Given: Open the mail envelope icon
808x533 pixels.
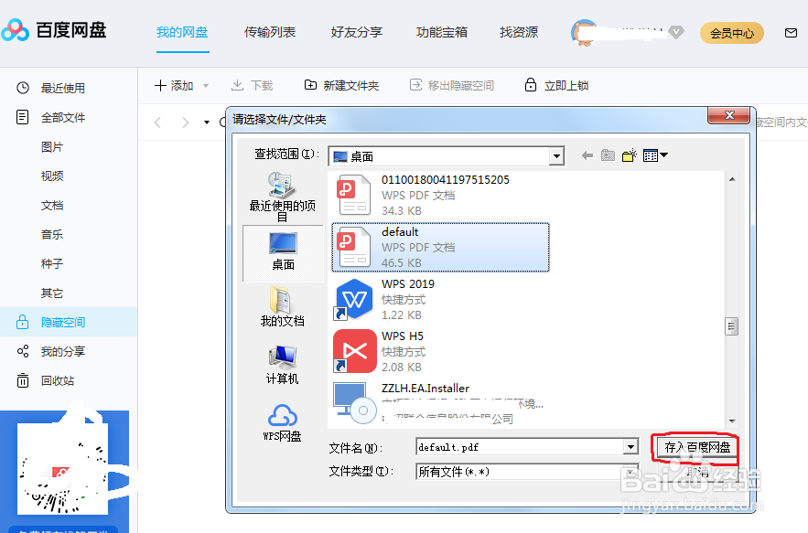Looking at the screenshot, I should pyautogui.click(x=791, y=33).
